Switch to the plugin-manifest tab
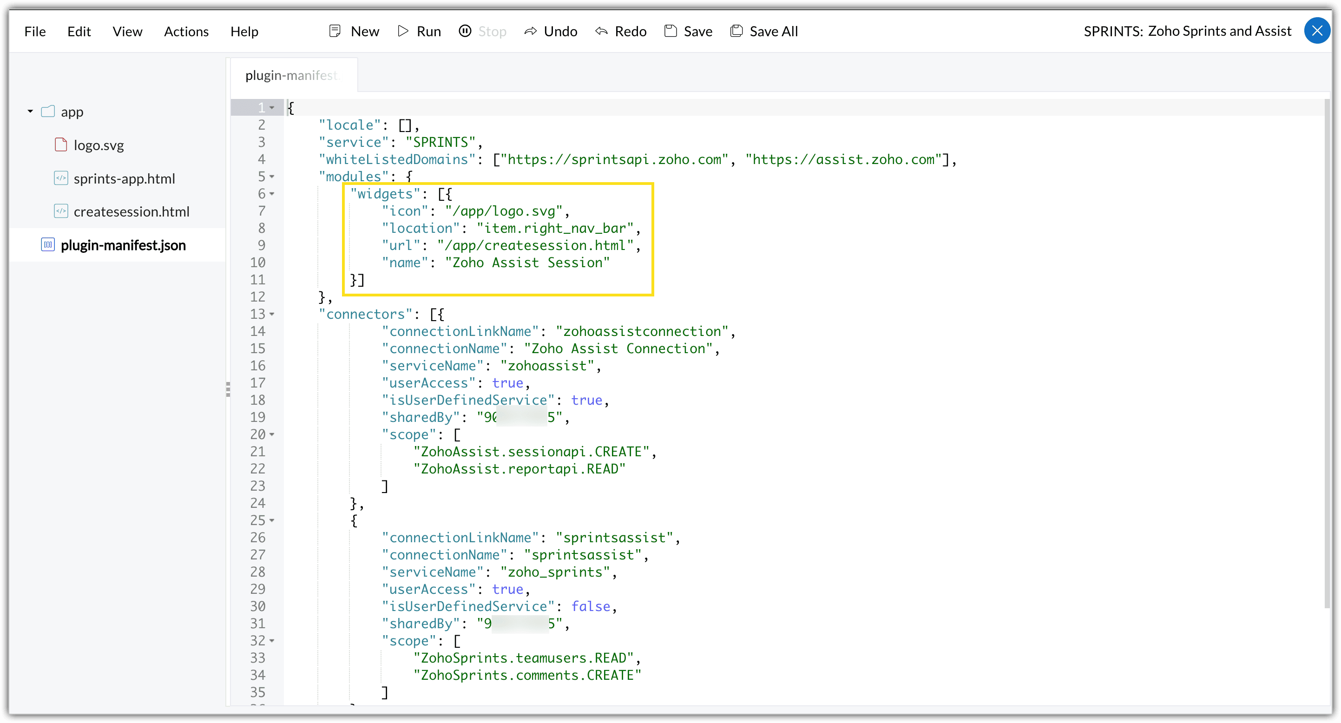1341x723 pixels. pos(294,75)
